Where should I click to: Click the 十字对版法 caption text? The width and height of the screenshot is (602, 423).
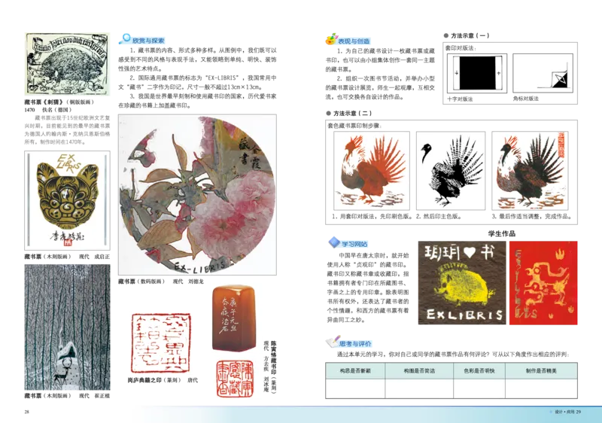pos(460,99)
